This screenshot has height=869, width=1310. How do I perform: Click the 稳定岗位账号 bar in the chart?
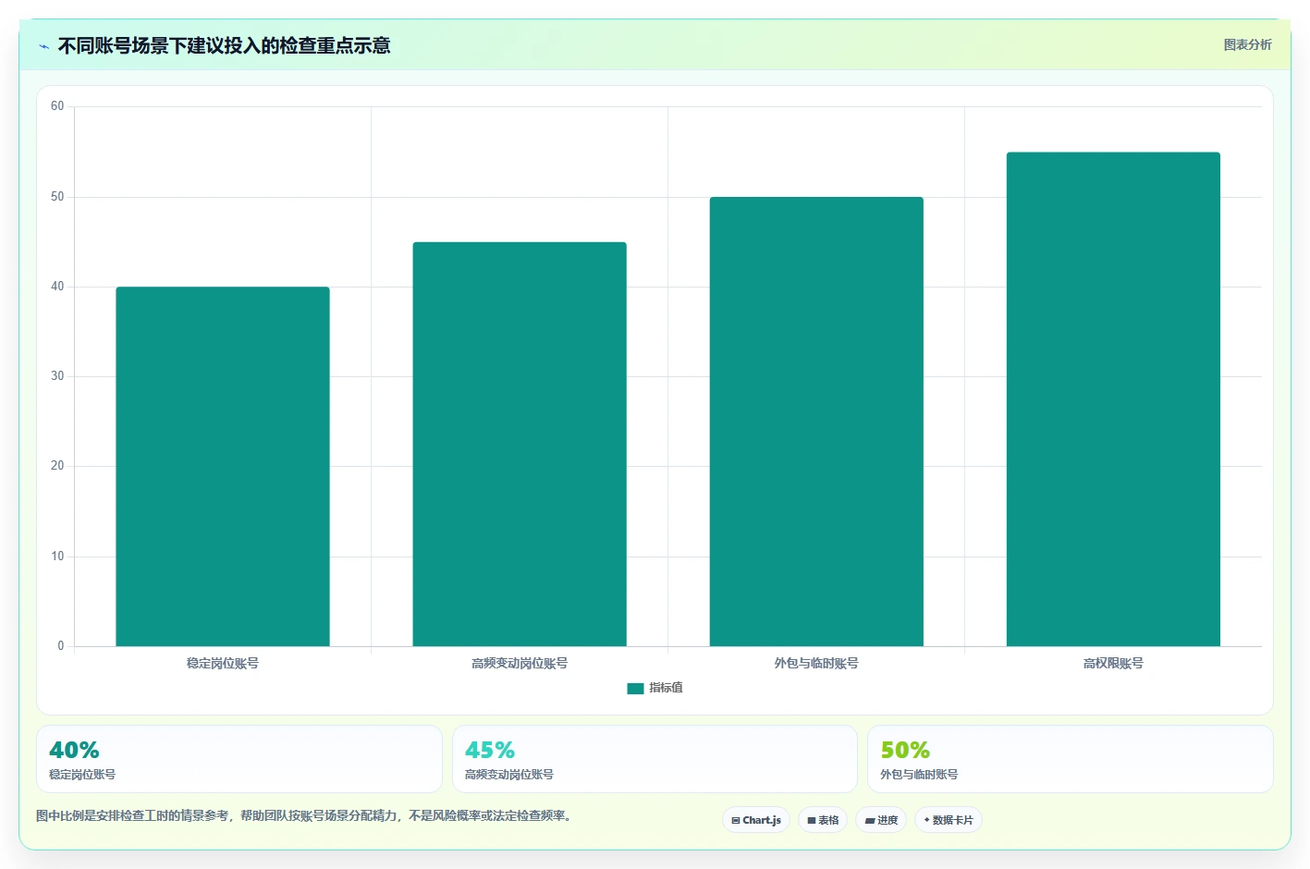[223, 466]
